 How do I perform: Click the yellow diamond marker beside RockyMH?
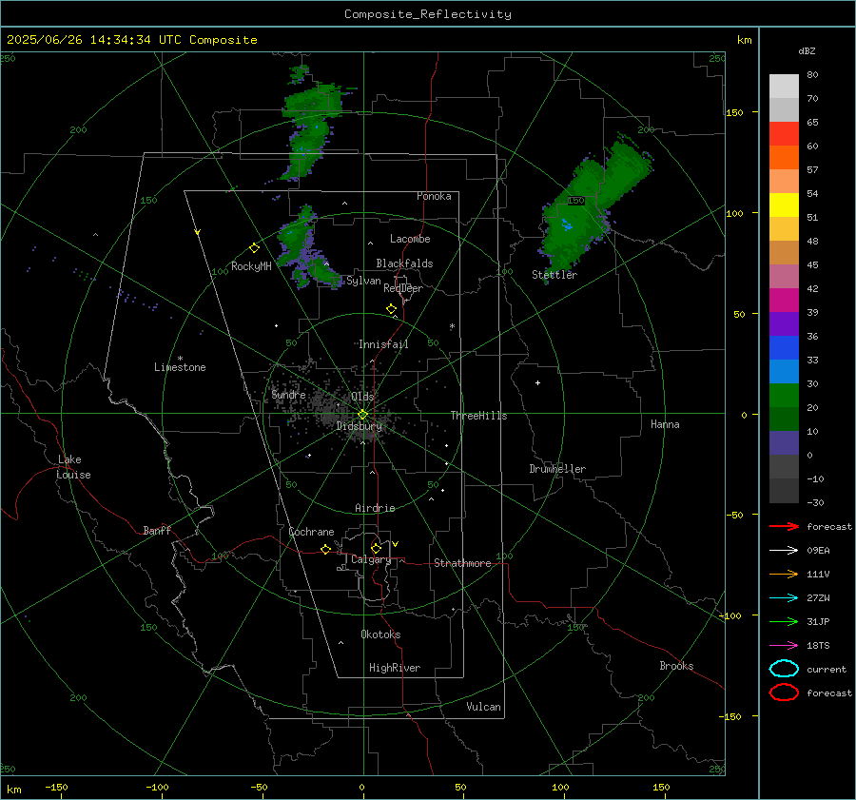pos(254,248)
